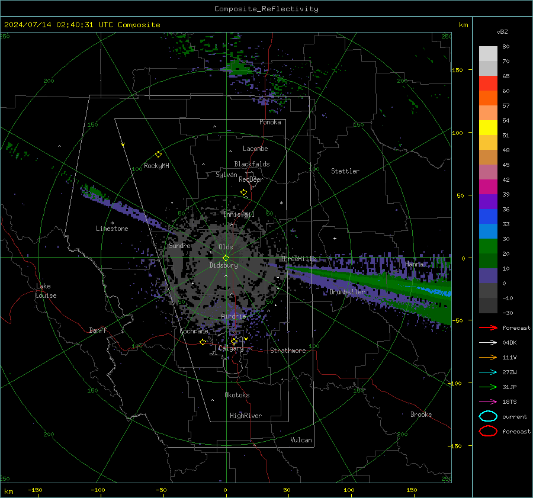Image resolution: width=533 pixels, height=498 pixels.
Task: Click the asterisk marker above Limestone label
Action: [x=112, y=223]
